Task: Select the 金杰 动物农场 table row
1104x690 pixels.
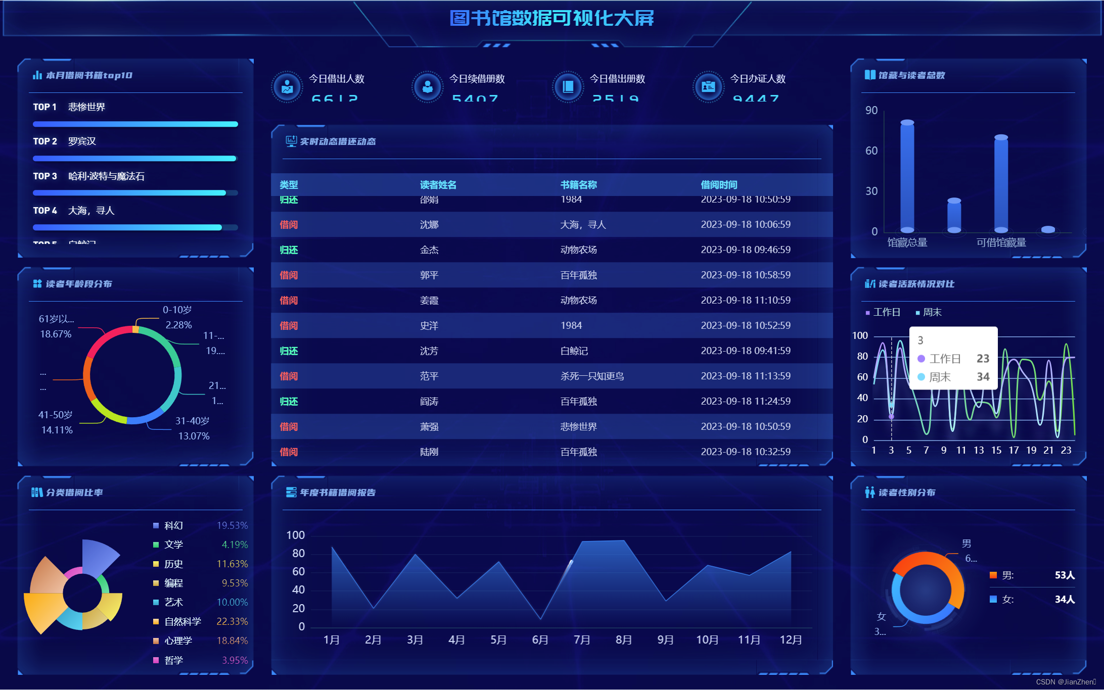Action: (x=552, y=250)
